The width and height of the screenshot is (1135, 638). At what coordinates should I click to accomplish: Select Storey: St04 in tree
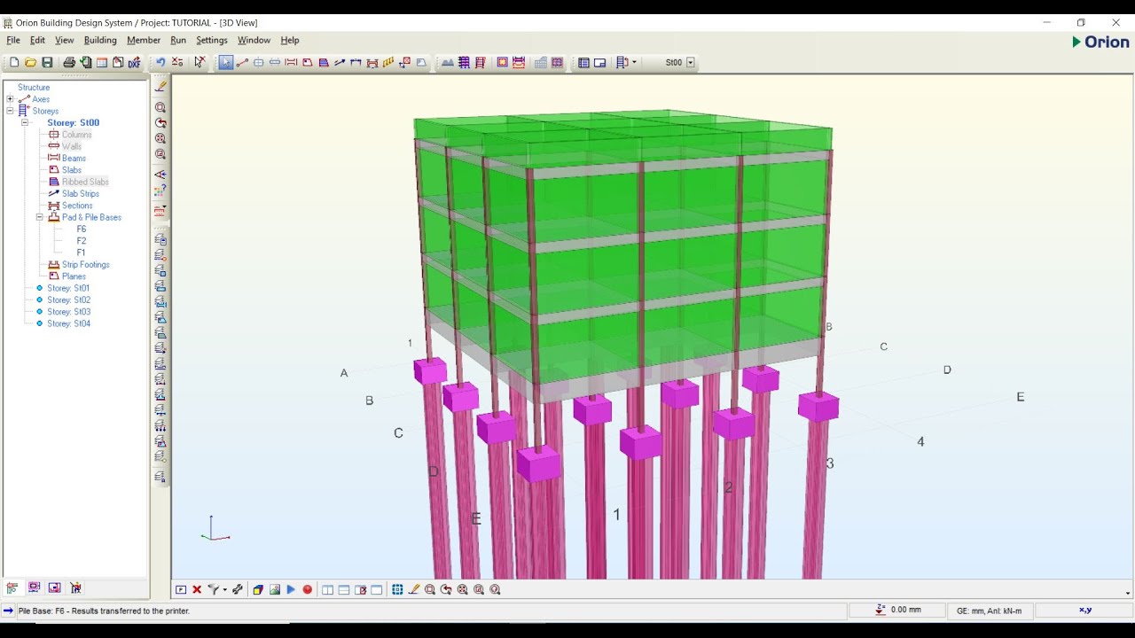pyautogui.click(x=68, y=323)
